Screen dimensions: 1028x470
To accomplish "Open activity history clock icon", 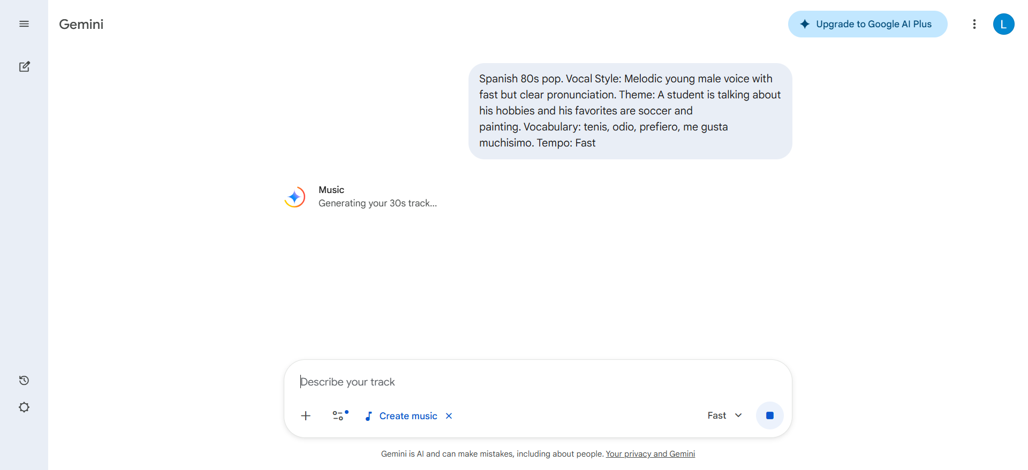I will 24,381.
